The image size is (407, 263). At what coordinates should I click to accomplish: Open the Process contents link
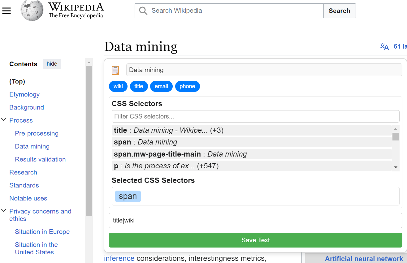tap(21, 120)
